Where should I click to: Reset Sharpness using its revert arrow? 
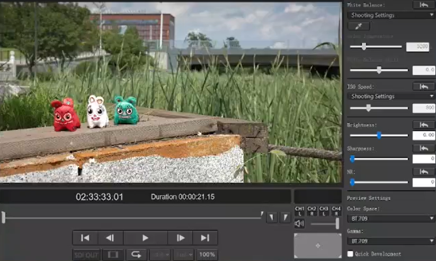tap(424, 148)
